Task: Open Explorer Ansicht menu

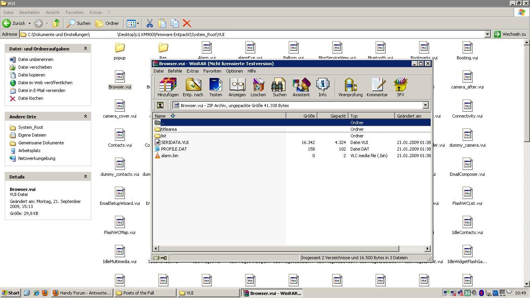Action: pos(52,12)
